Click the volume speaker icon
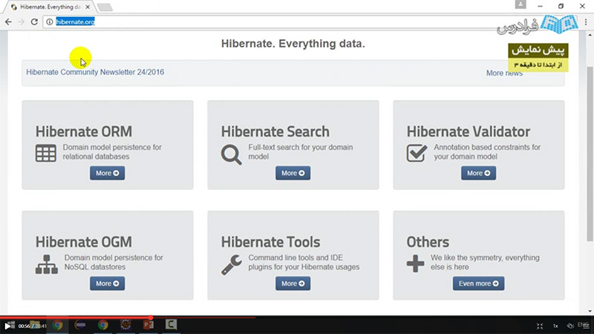This screenshot has width=594, height=334. pos(570,326)
